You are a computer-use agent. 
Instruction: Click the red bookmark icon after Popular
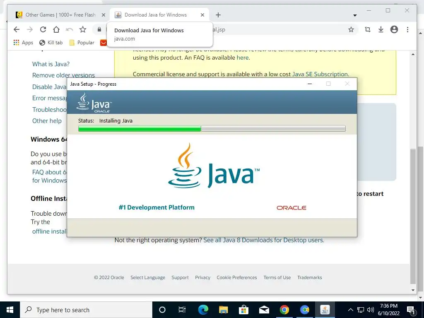(103, 43)
